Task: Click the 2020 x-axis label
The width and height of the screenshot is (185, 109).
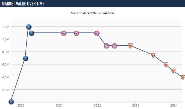Action: click(x=21, y=105)
